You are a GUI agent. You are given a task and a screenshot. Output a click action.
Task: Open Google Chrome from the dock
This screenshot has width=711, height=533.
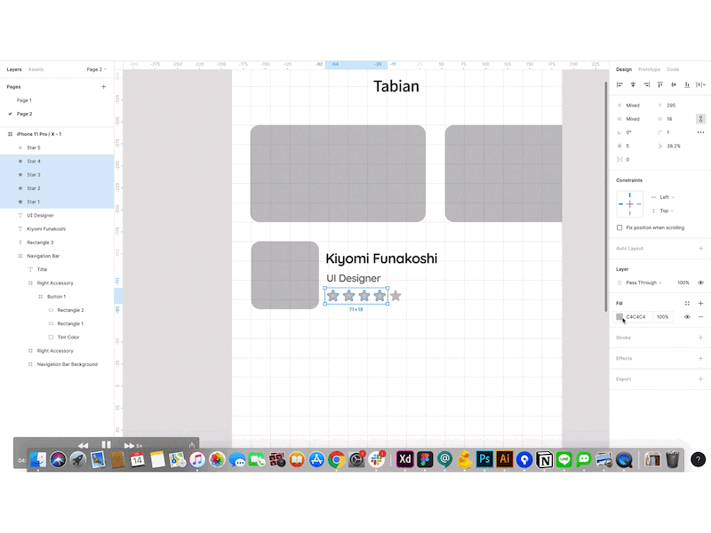click(x=337, y=460)
